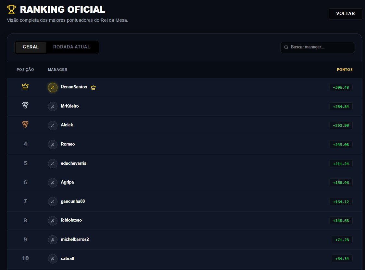365x270 pixels.
Task: Click michelbarros2's avatar icon
Action: [53, 240]
